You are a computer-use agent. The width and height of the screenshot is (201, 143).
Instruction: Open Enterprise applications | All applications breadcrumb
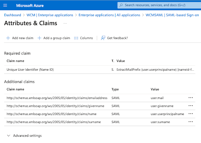pyautogui.click(x=109, y=15)
